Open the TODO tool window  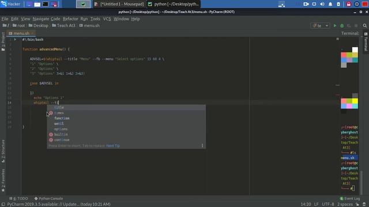tap(18, 198)
